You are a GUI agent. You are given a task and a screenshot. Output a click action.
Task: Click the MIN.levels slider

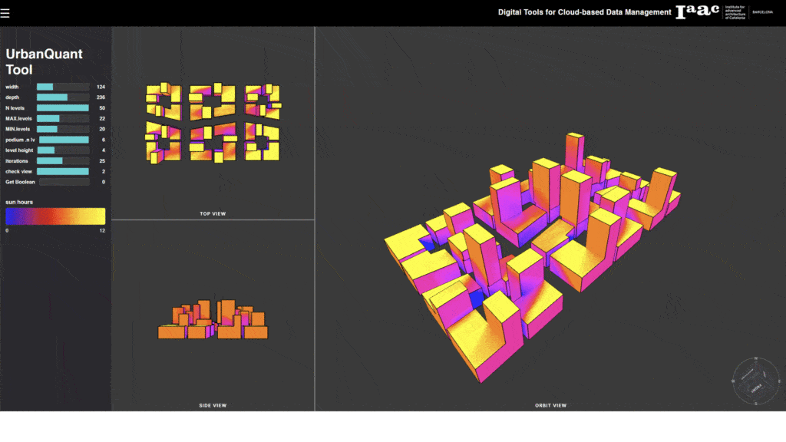tap(63, 129)
